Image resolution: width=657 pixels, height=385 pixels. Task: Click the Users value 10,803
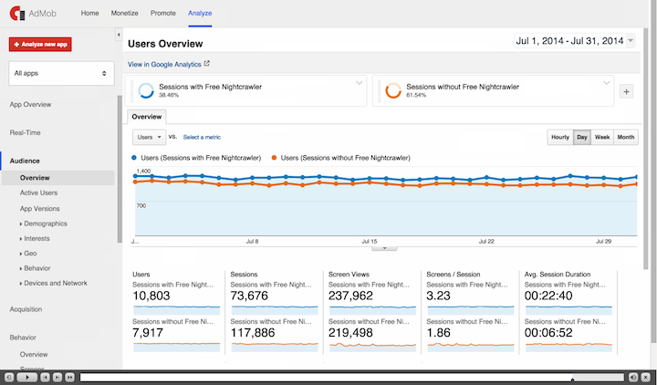(x=151, y=296)
